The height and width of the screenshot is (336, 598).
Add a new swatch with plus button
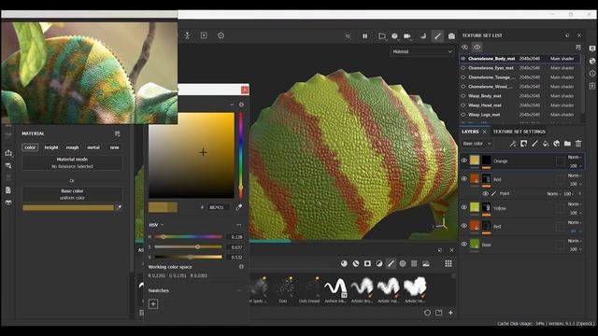(153, 303)
